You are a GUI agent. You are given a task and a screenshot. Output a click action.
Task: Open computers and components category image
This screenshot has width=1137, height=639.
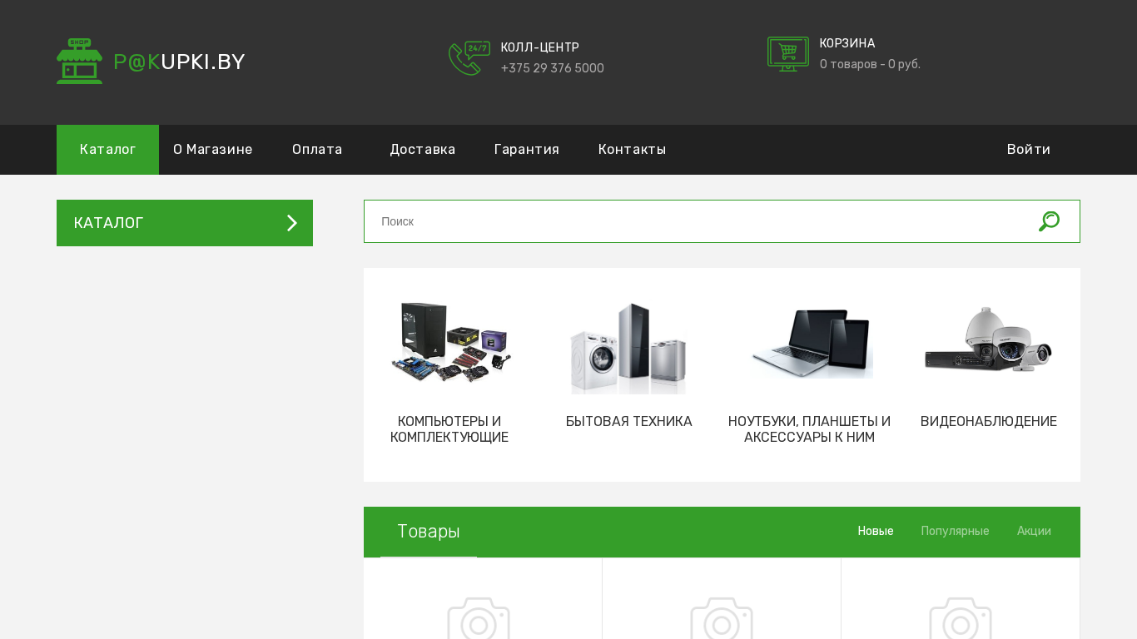point(450,343)
